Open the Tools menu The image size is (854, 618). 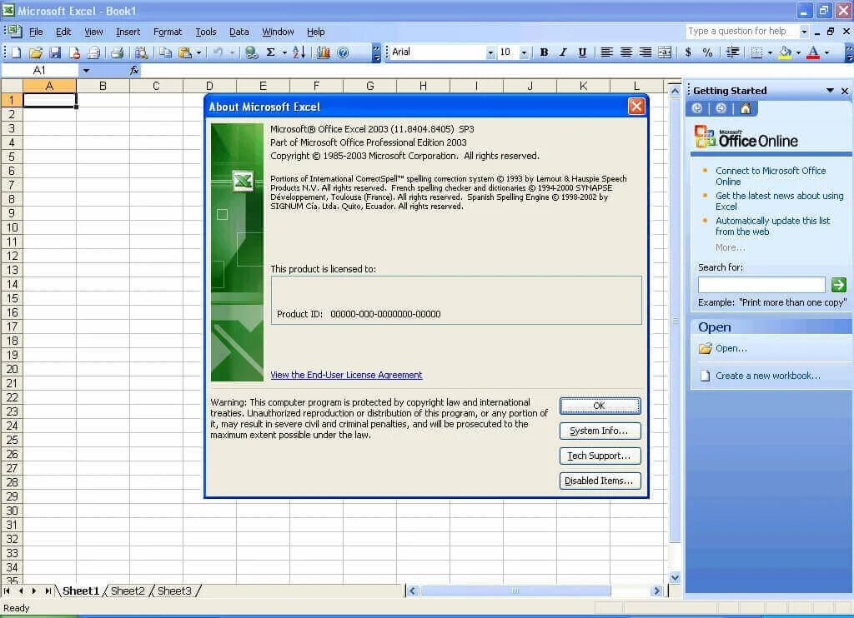click(x=206, y=32)
